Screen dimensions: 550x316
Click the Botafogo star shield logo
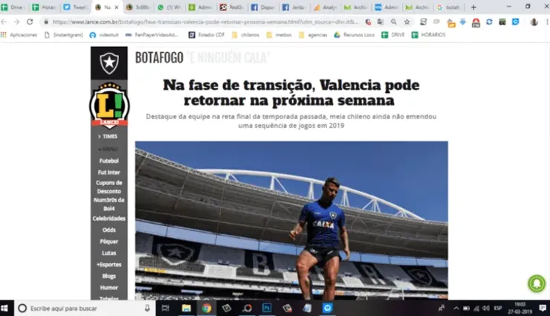(x=109, y=63)
